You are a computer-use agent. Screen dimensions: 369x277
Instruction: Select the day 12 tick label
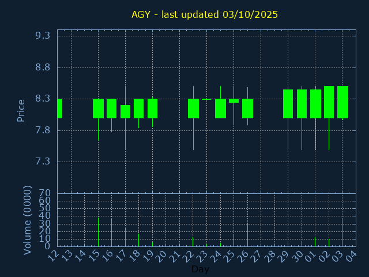tap(54, 256)
